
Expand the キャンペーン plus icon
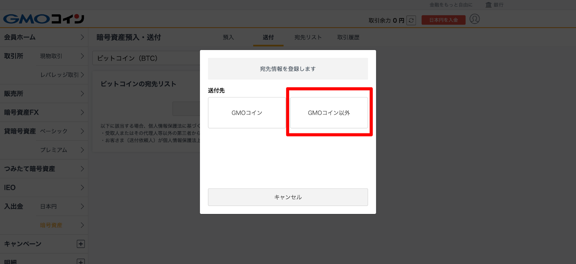[x=81, y=244]
